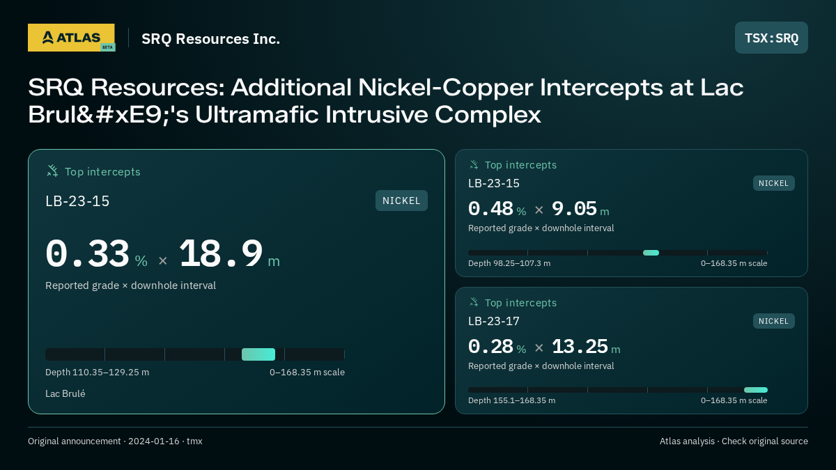Click the Atlas logo badge
Screen dimensions: 836x470
pos(71,38)
